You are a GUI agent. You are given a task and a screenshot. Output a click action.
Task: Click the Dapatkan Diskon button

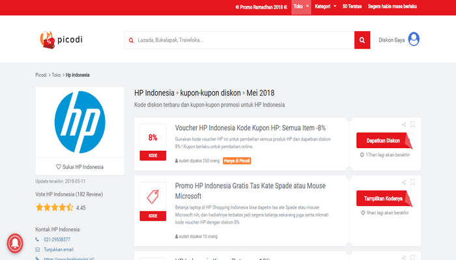point(384,141)
